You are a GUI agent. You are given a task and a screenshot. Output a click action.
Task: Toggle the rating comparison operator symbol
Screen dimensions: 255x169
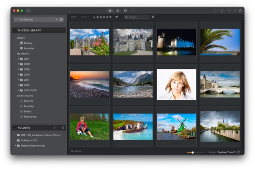(94, 17)
